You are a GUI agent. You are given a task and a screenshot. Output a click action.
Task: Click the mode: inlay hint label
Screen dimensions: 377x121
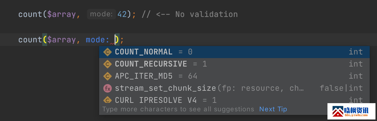coord(101,14)
